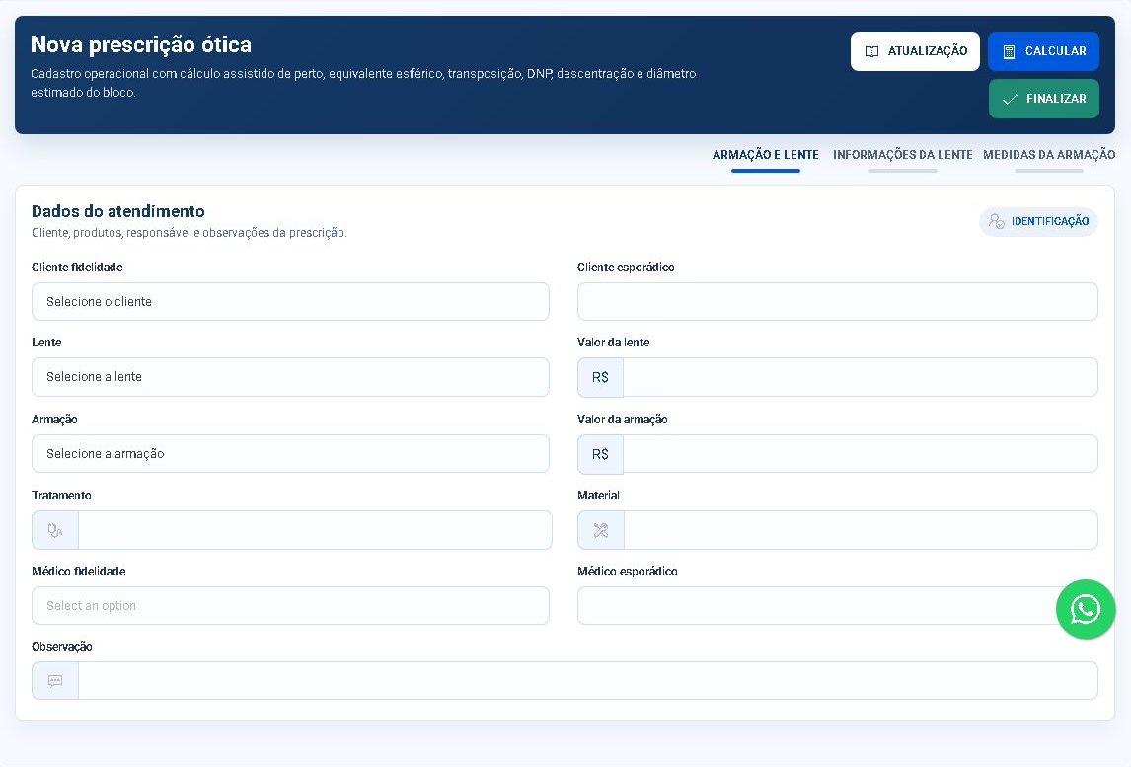The image size is (1131, 767).
Task: Click the stethoscope icon beside Tratamento
Action: 55,530
